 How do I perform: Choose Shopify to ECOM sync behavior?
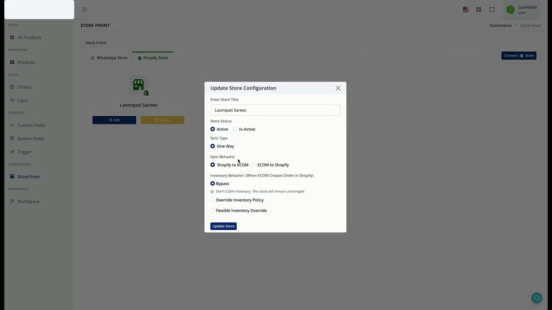pos(213,165)
